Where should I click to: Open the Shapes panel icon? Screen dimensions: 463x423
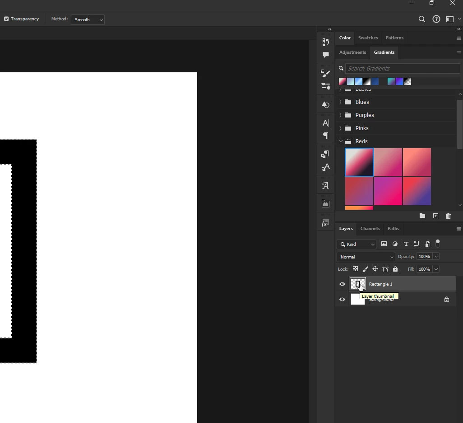pyautogui.click(x=325, y=105)
